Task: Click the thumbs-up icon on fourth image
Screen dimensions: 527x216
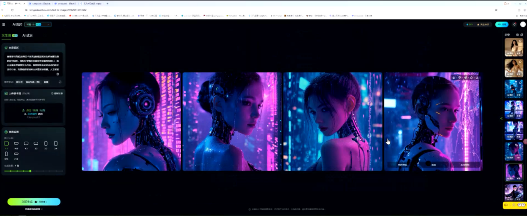Action: 454,78
